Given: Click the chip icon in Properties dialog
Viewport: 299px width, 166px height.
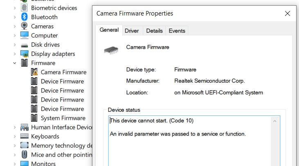Looking at the screenshot, I should (110, 49).
